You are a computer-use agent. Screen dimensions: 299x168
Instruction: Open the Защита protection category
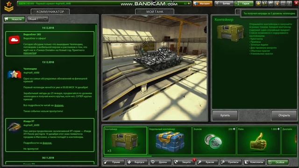tap(184, 162)
